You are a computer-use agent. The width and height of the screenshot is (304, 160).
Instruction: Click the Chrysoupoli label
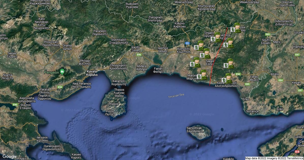118,67
